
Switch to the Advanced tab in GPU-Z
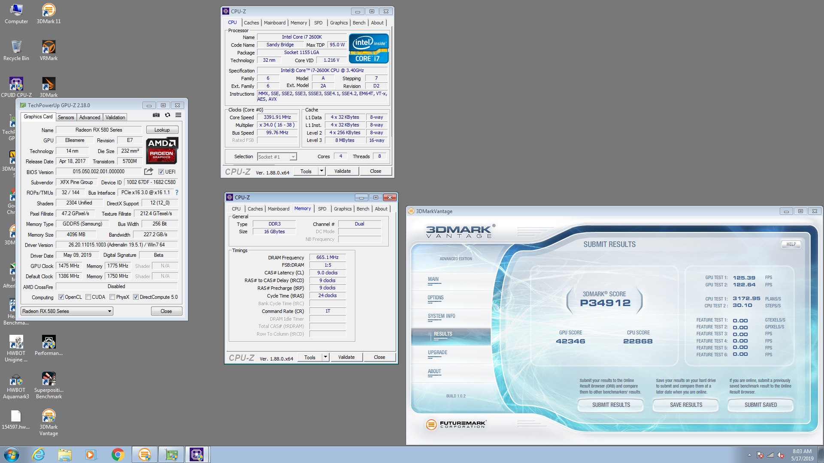point(90,117)
